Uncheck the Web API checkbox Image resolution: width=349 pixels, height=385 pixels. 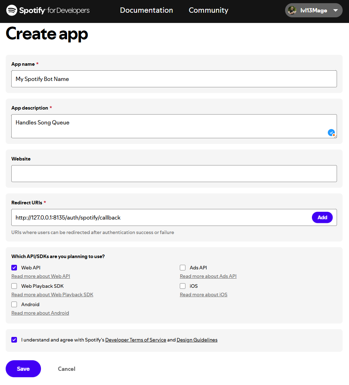[14, 268]
